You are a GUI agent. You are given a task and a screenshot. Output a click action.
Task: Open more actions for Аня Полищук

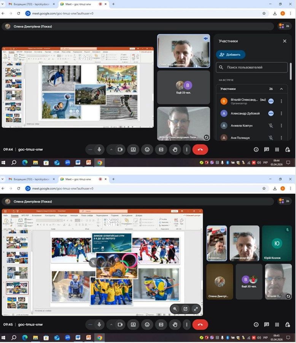[x=282, y=138]
